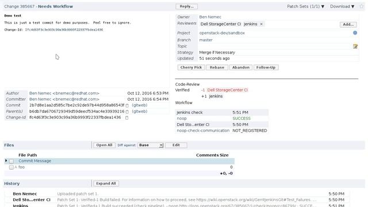Open the openstack-dev/sandbox project link
Screen dimensions: 368x207
pyautogui.click(x=222, y=33)
